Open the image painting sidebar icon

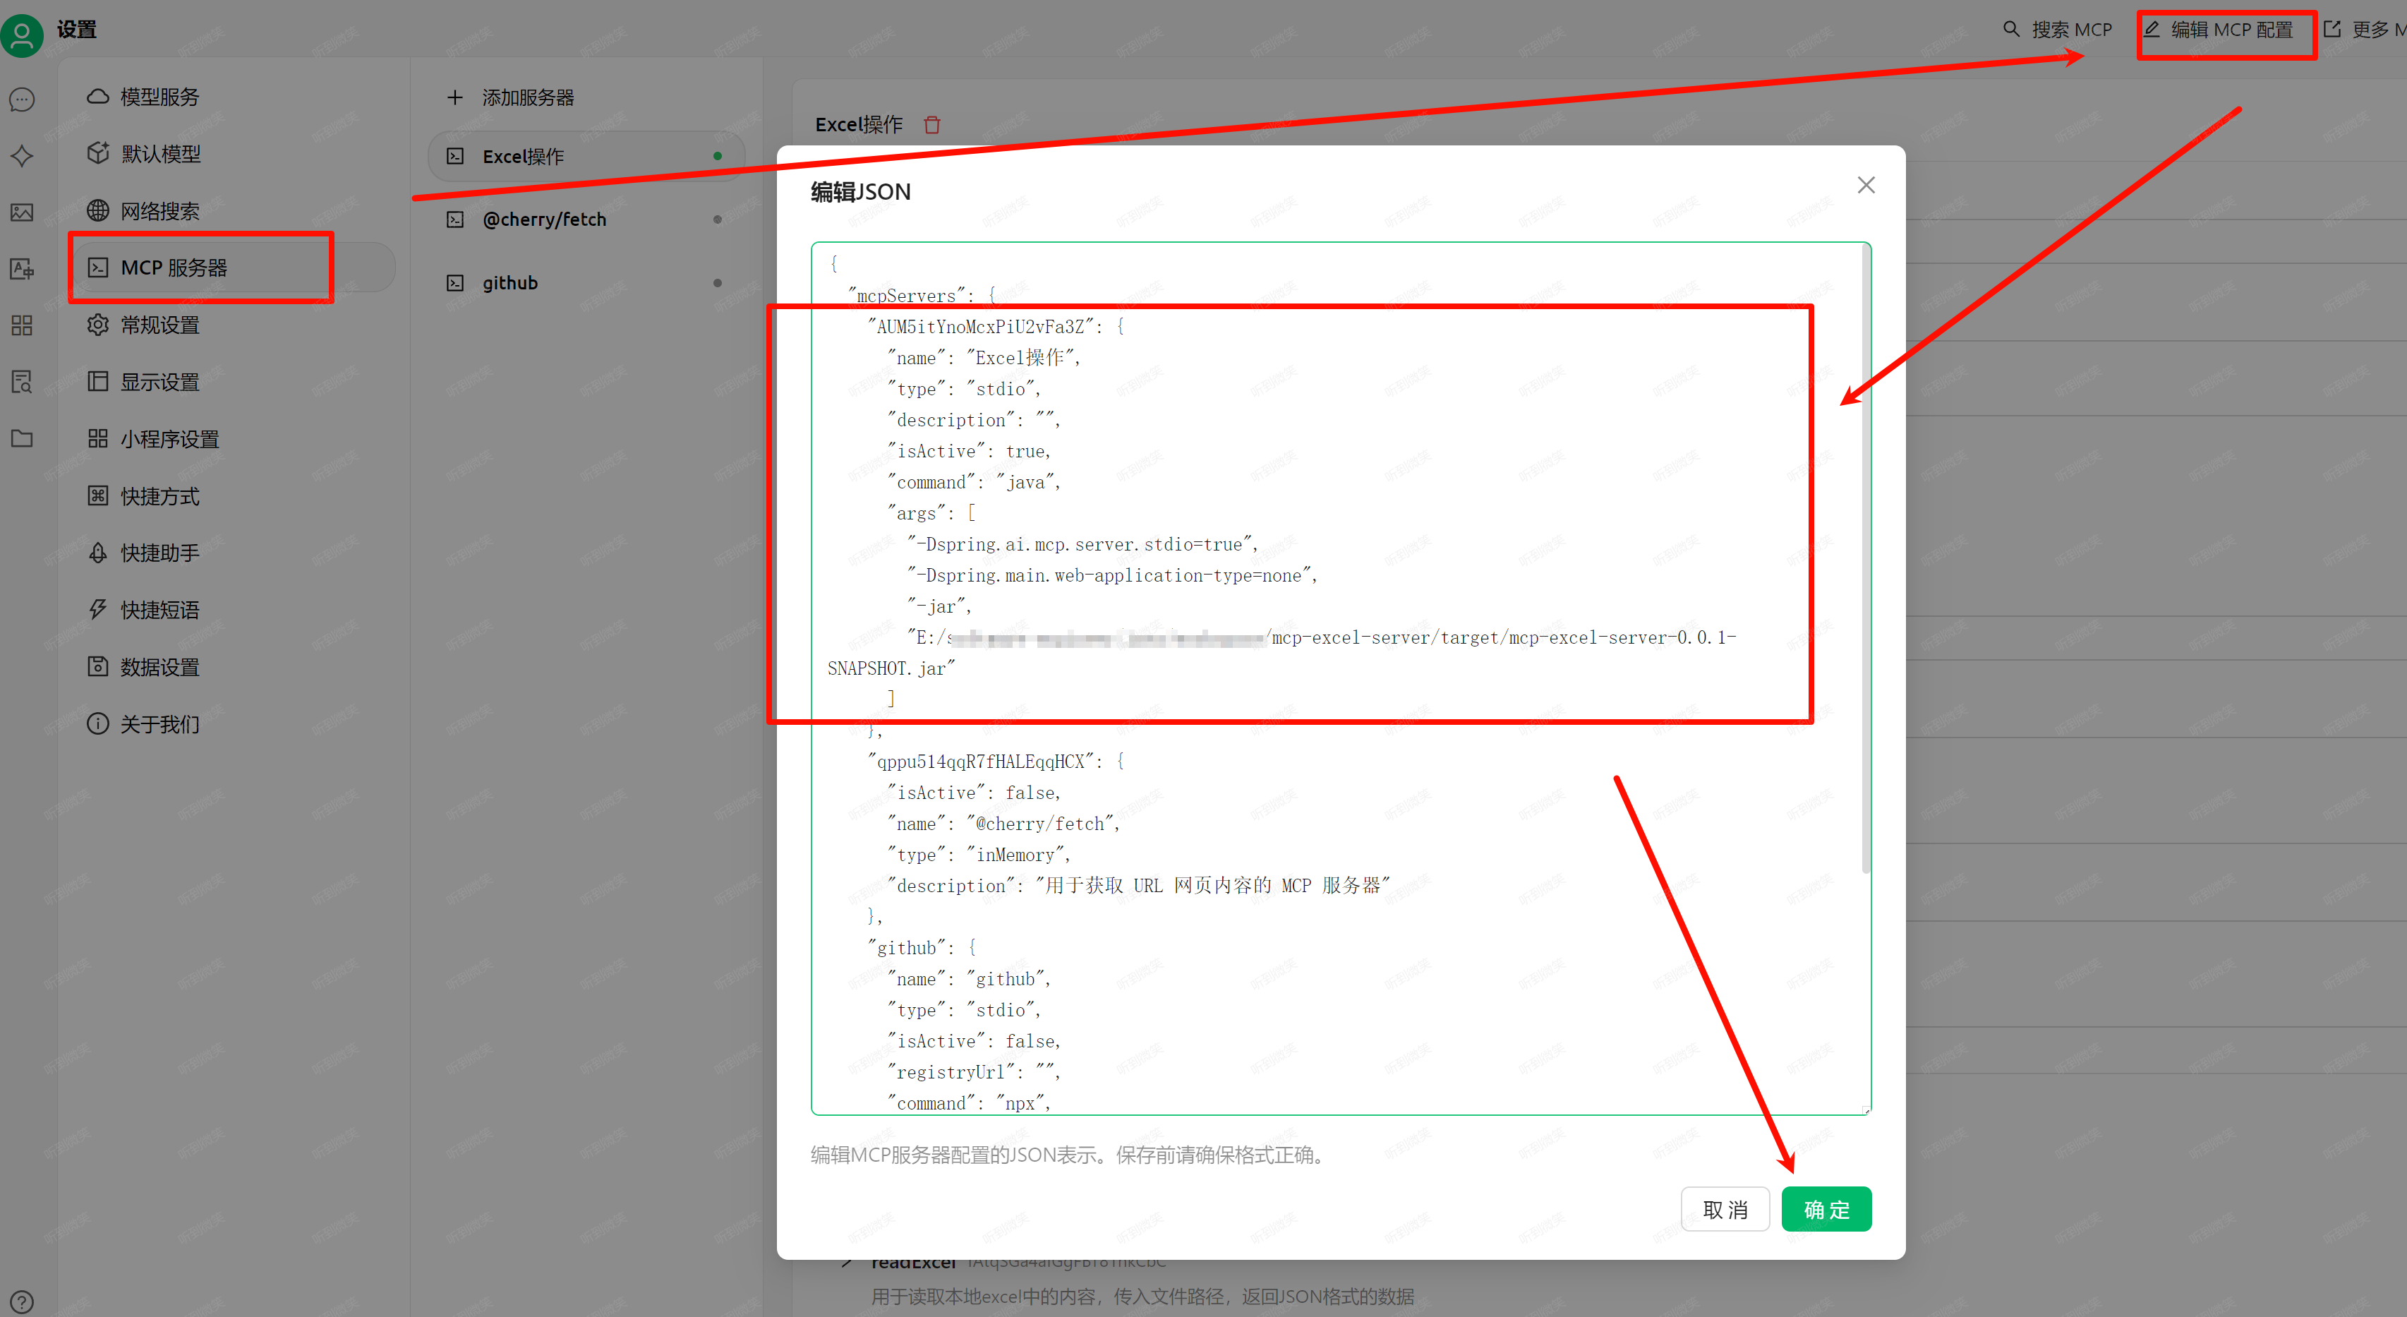(x=23, y=212)
